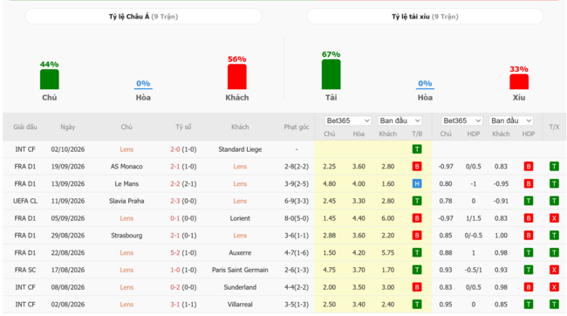
Task: Click the Standard Liege team name
Action: [240, 149]
